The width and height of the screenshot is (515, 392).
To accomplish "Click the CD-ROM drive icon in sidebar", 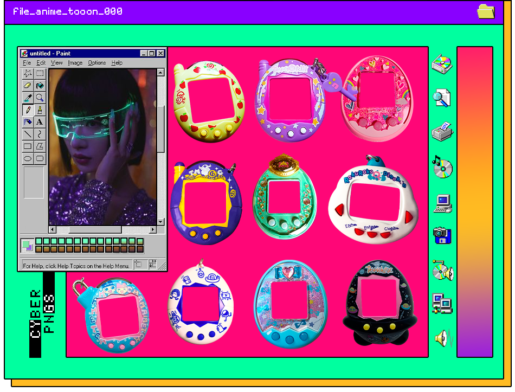I will [442, 64].
